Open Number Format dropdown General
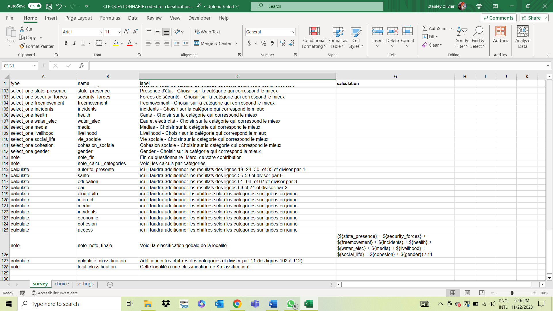553x311 pixels. coord(293,32)
